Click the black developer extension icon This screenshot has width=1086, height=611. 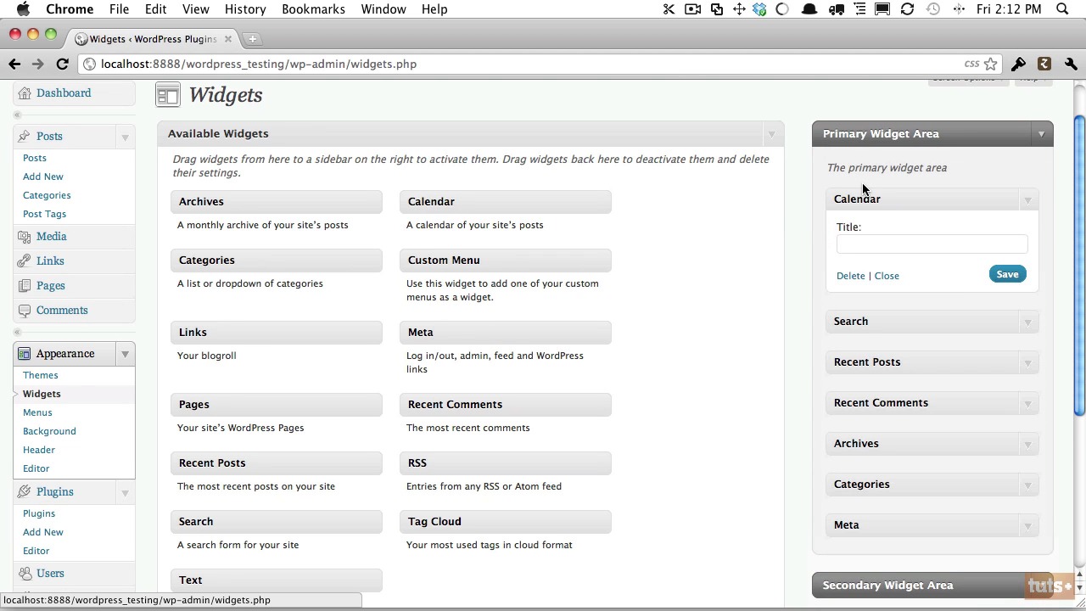(x=1018, y=64)
